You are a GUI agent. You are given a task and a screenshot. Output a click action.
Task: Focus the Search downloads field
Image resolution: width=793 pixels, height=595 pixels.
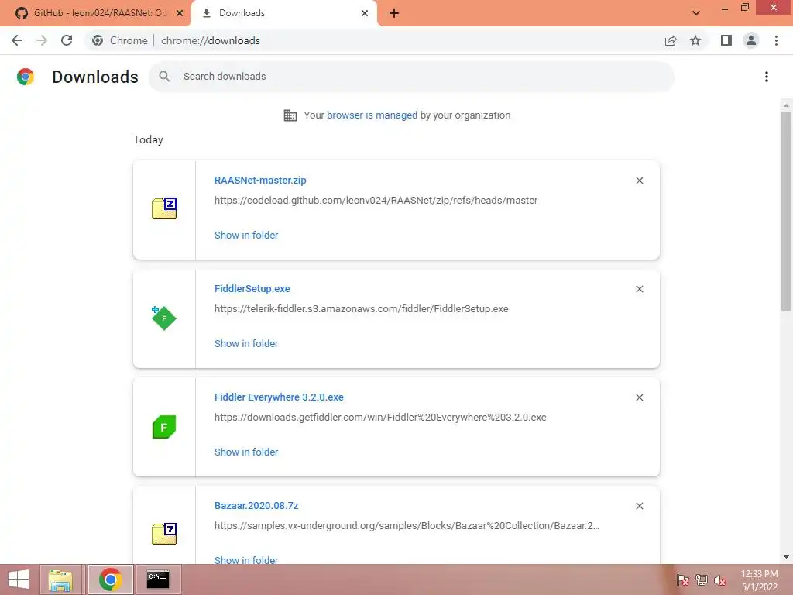tap(411, 77)
